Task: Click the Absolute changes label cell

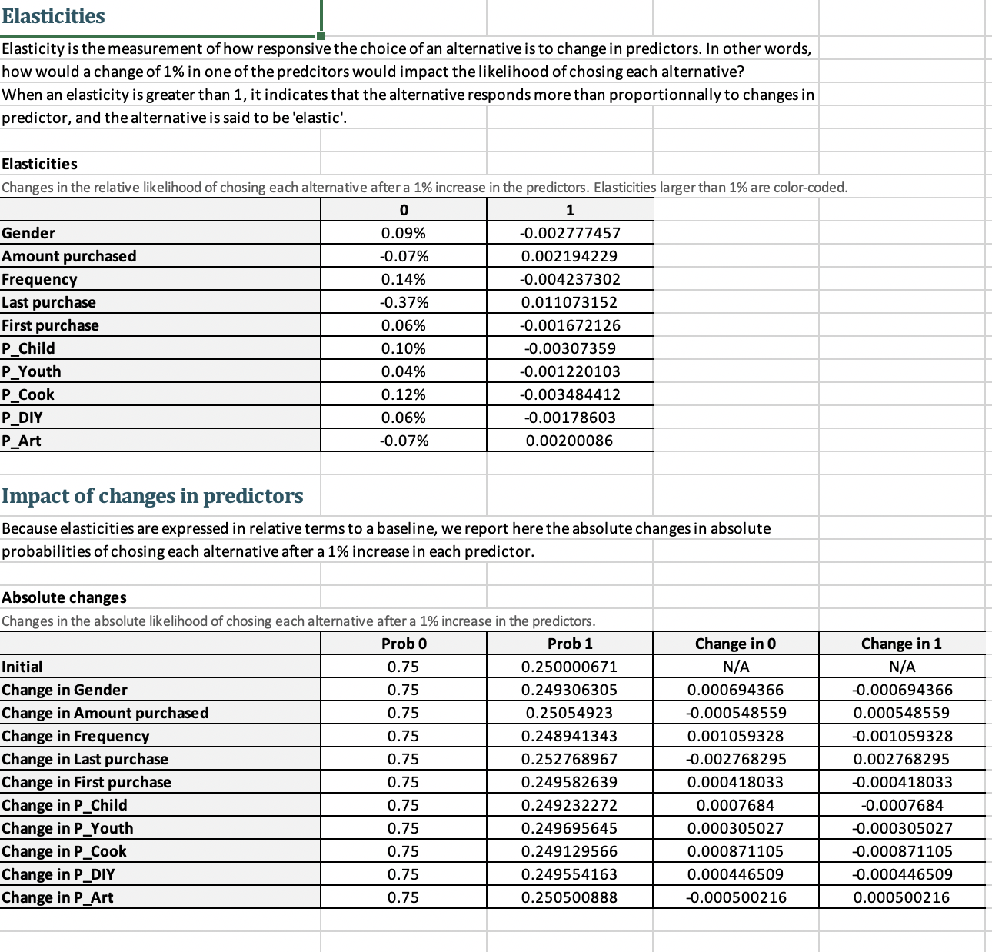Action: 160,597
